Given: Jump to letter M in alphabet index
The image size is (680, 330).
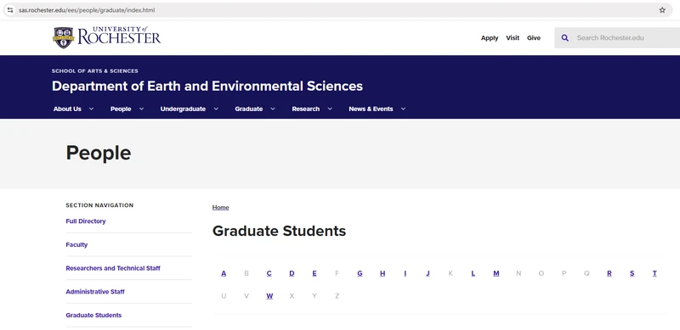Looking at the screenshot, I should coord(496,273).
